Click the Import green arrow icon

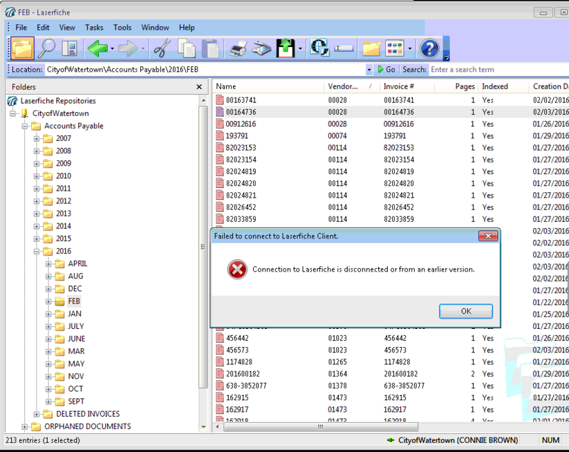click(286, 48)
